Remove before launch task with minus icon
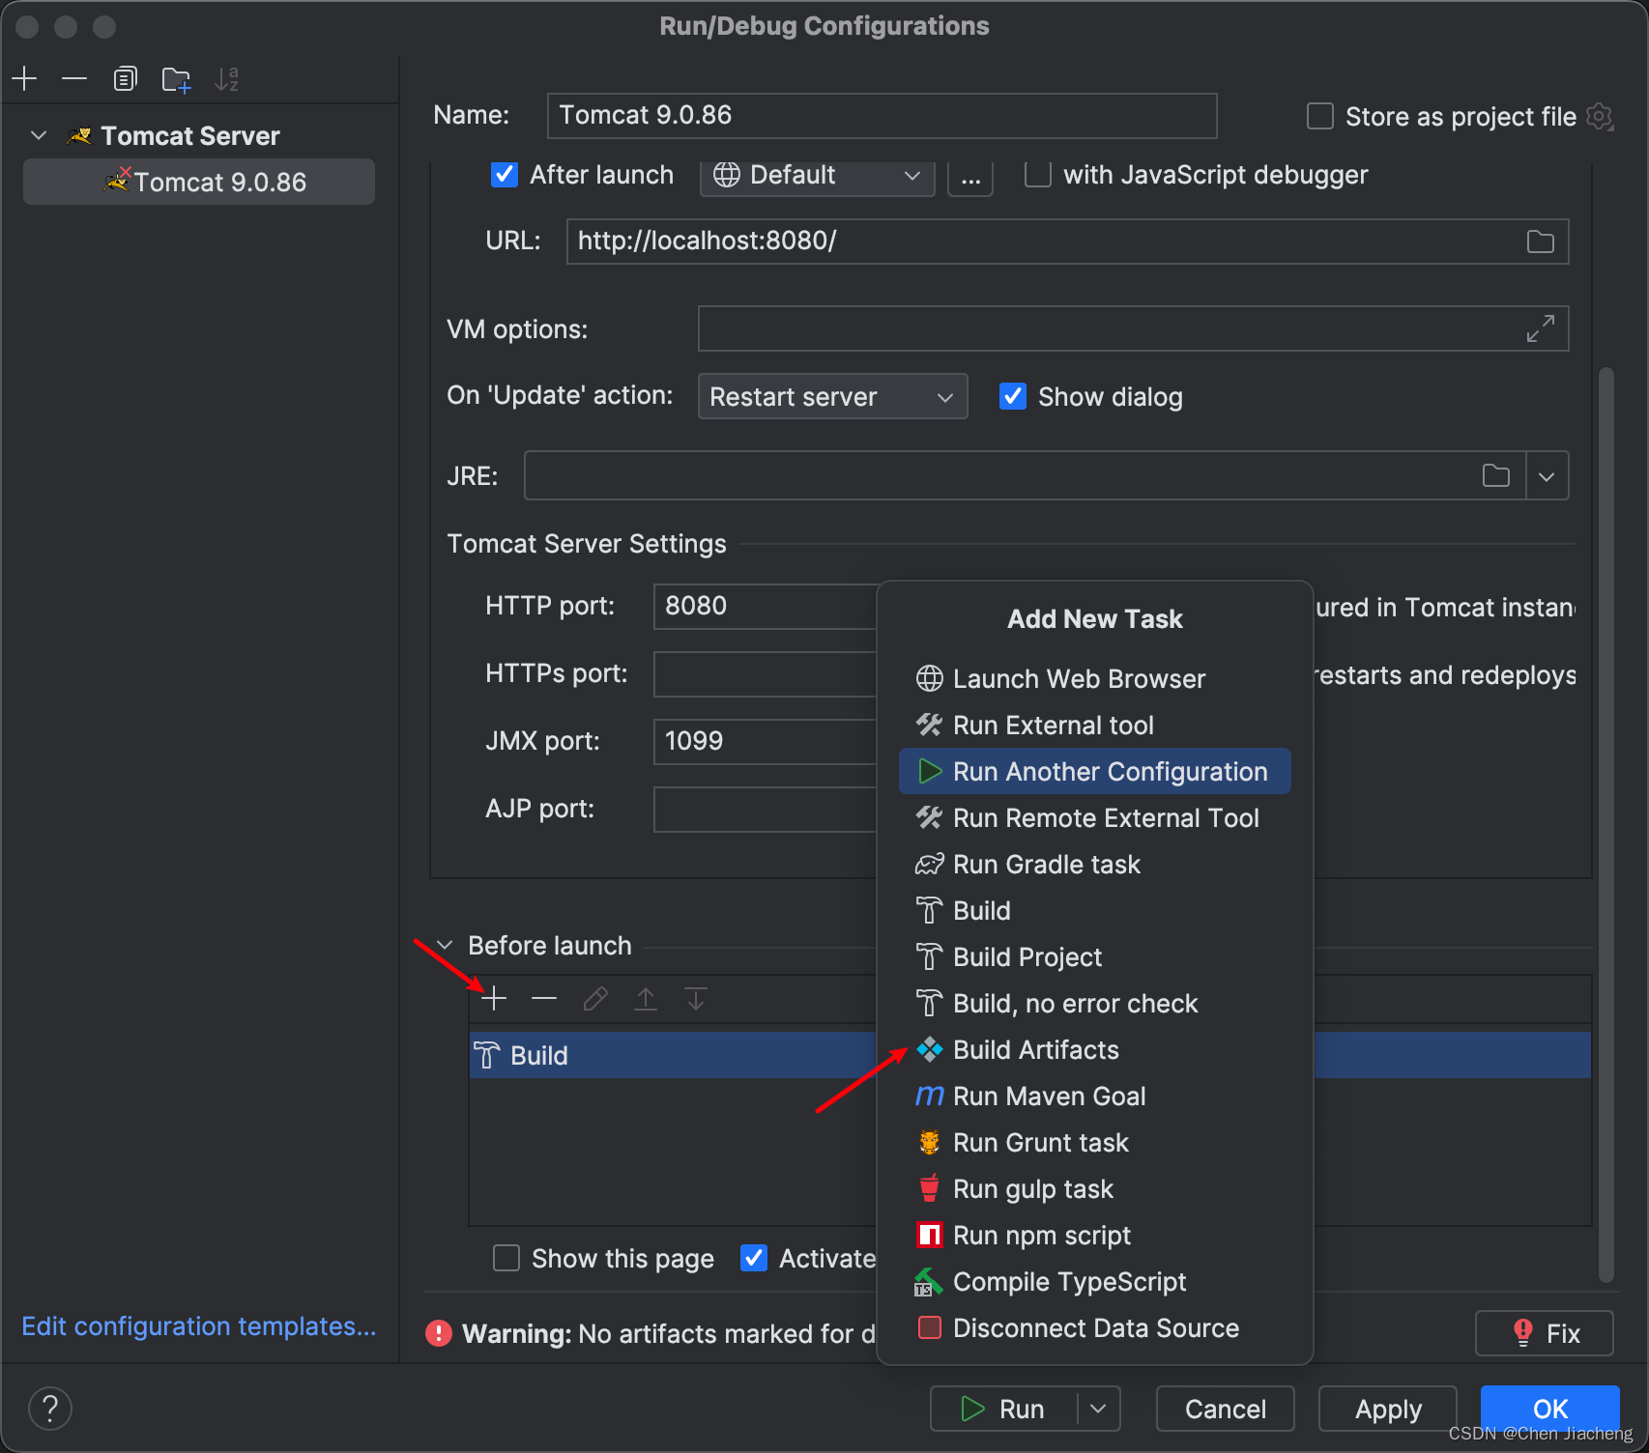This screenshot has height=1453, width=1649. pyautogui.click(x=544, y=998)
